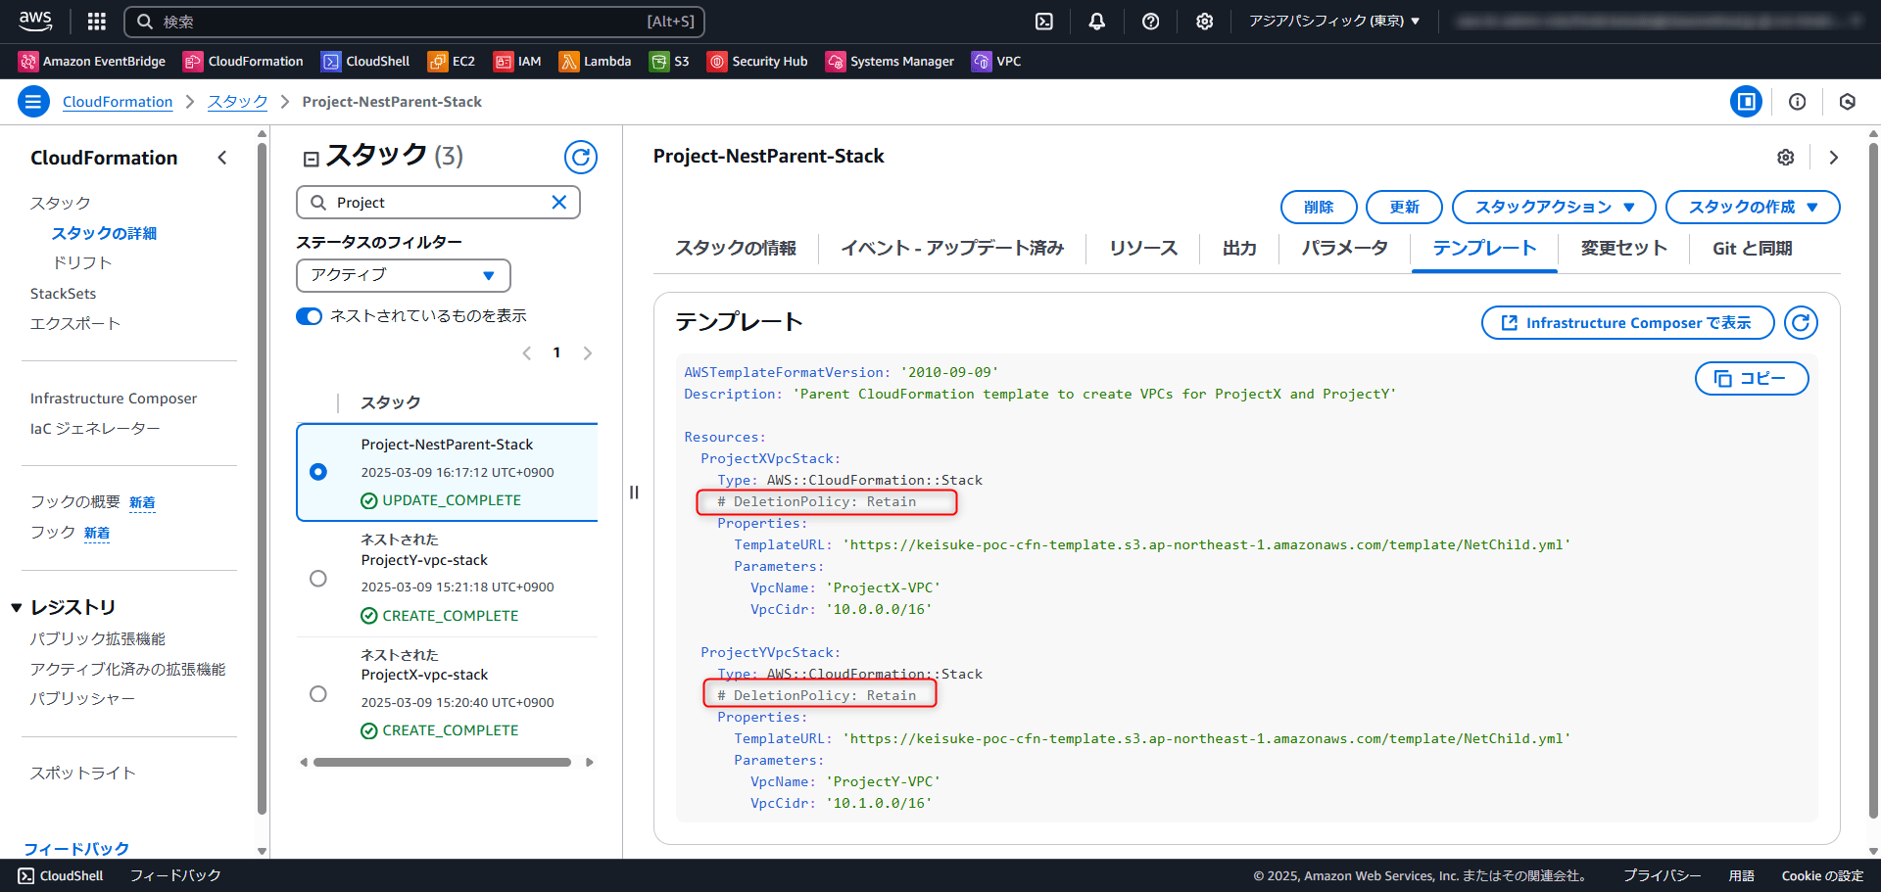The width and height of the screenshot is (1881, 892).
Task: Open CloudShell favorites shortcut
Action: pyautogui.click(x=365, y=61)
